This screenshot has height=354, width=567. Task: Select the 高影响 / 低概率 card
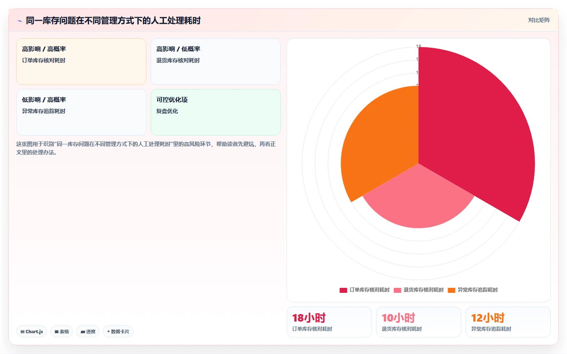[215, 62]
